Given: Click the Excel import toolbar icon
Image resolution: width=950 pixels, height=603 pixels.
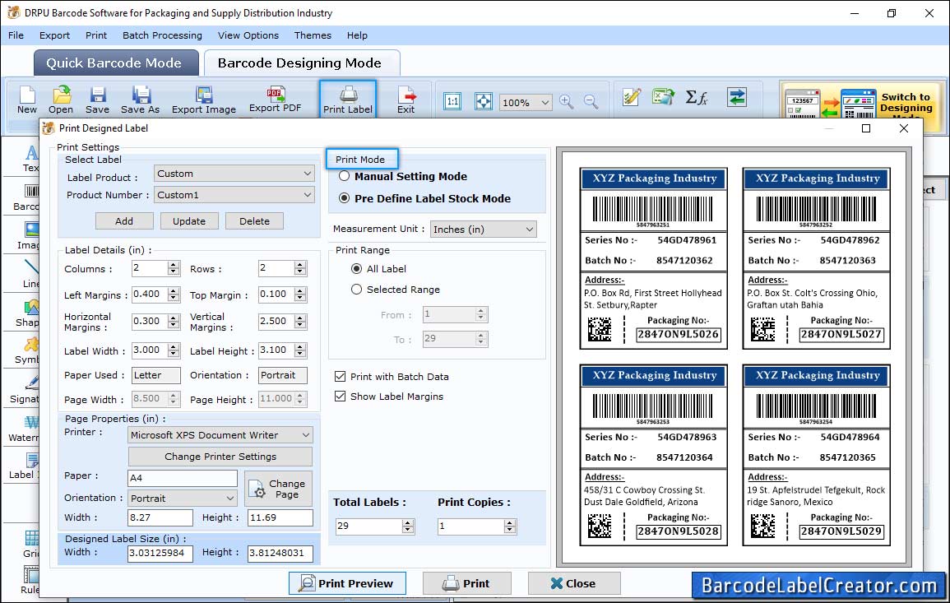Looking at the screenshot, I should (664, 97).
